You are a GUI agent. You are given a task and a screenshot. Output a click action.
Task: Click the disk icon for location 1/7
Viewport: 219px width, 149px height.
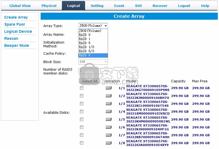[x=108, y=135]
